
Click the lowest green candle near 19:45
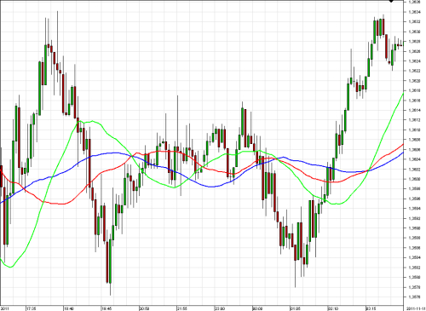coord(110,262)
